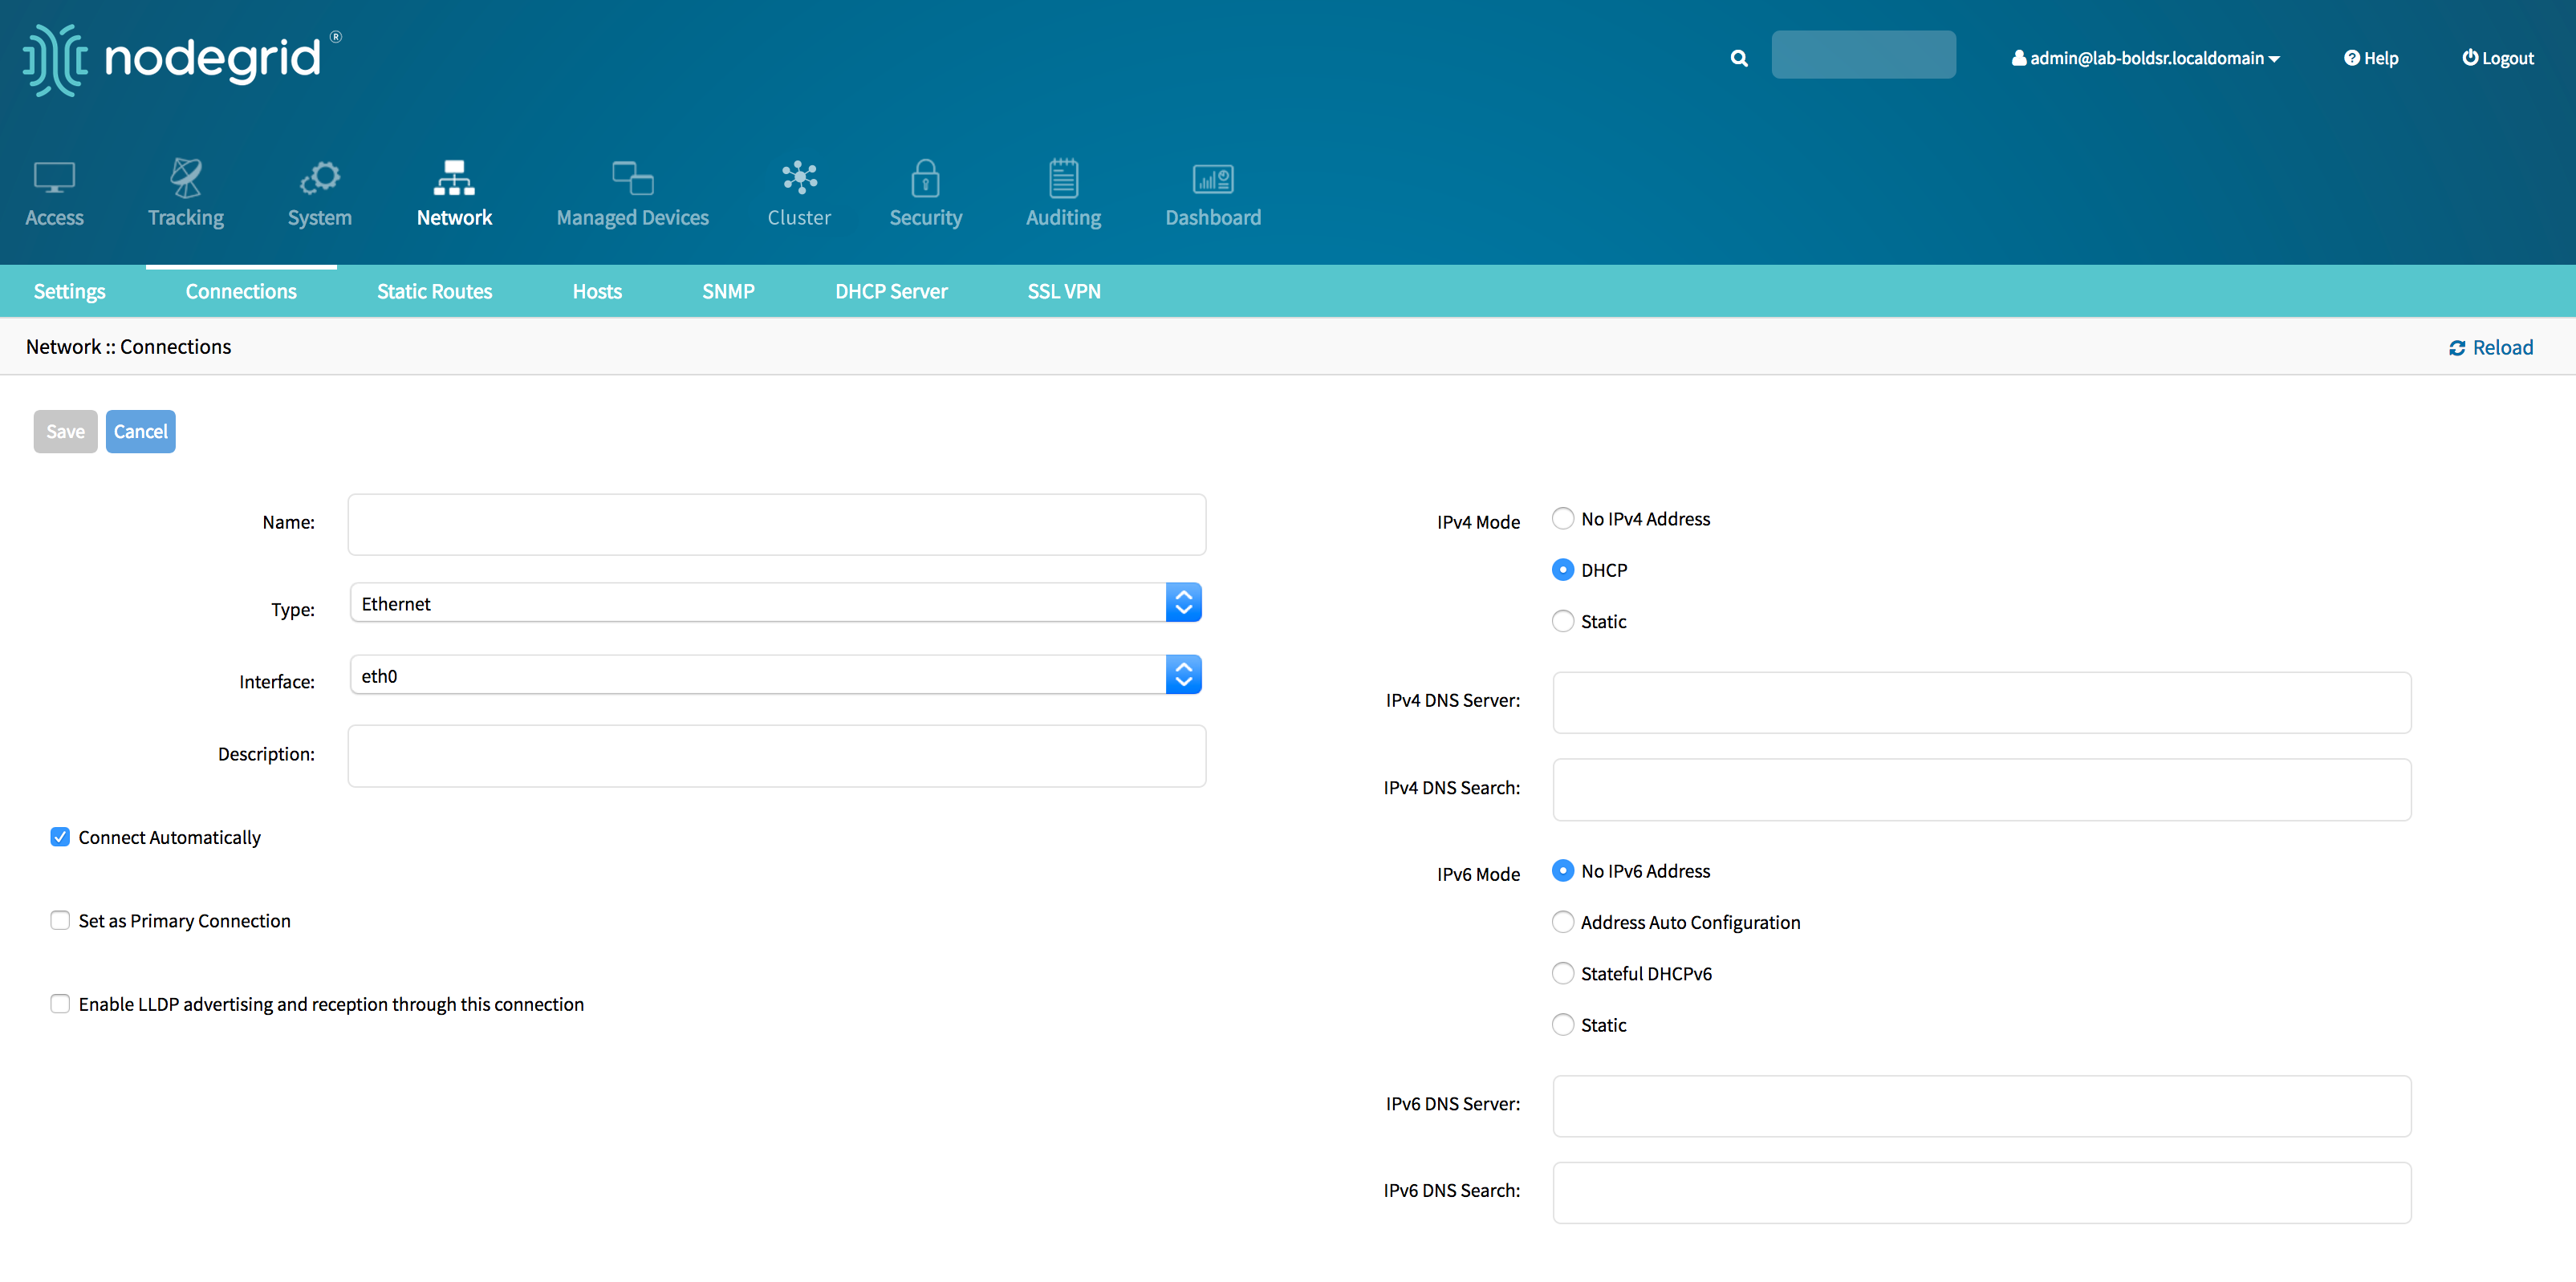Click the Description input field
The height and width of the screenshot is (1282, 2576).
777,756
